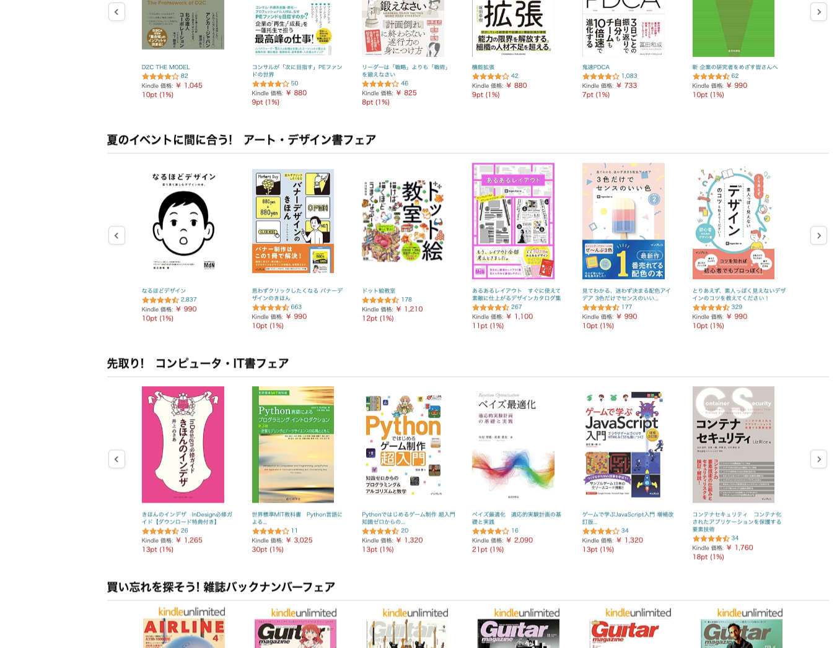Open D2C THE MODEL title link
The image size is (837, 648).
165,67
